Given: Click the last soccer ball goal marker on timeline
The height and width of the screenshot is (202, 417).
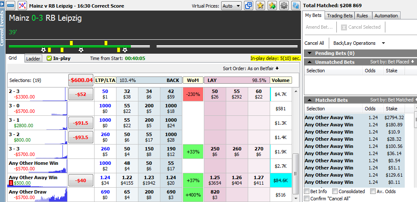Looking at the screenshot, I should [125, 50].
